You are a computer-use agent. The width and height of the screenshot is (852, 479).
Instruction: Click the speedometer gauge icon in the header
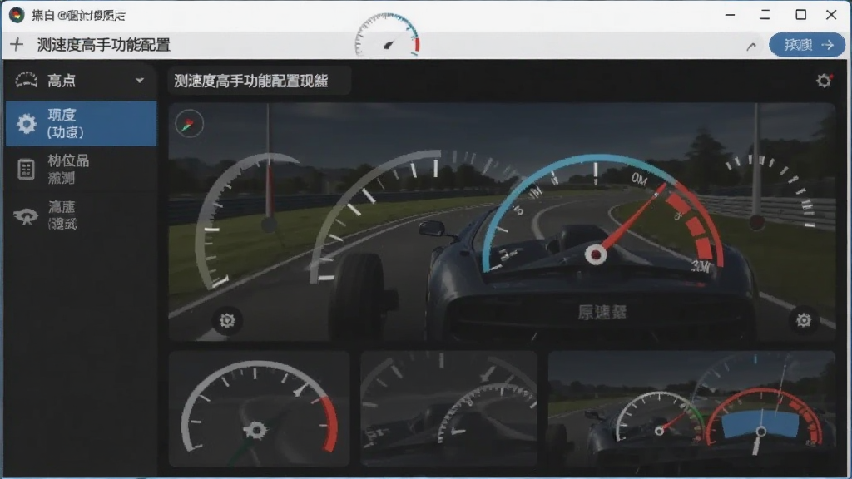point(387,35)
